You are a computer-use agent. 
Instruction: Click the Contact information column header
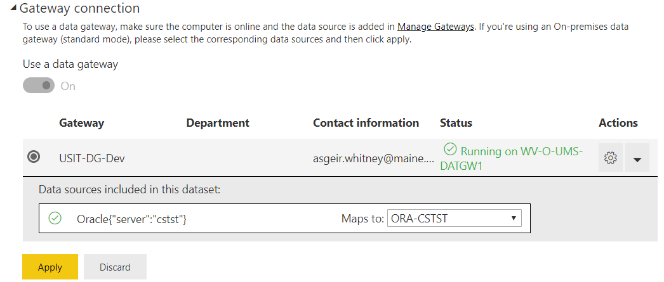coord(366,122)
